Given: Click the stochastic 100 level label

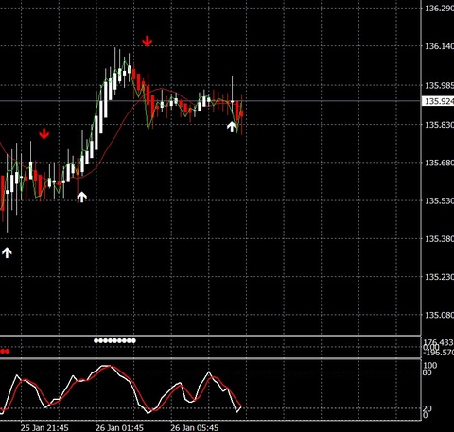Looking at the screenshot, I should tap(430, 366).
